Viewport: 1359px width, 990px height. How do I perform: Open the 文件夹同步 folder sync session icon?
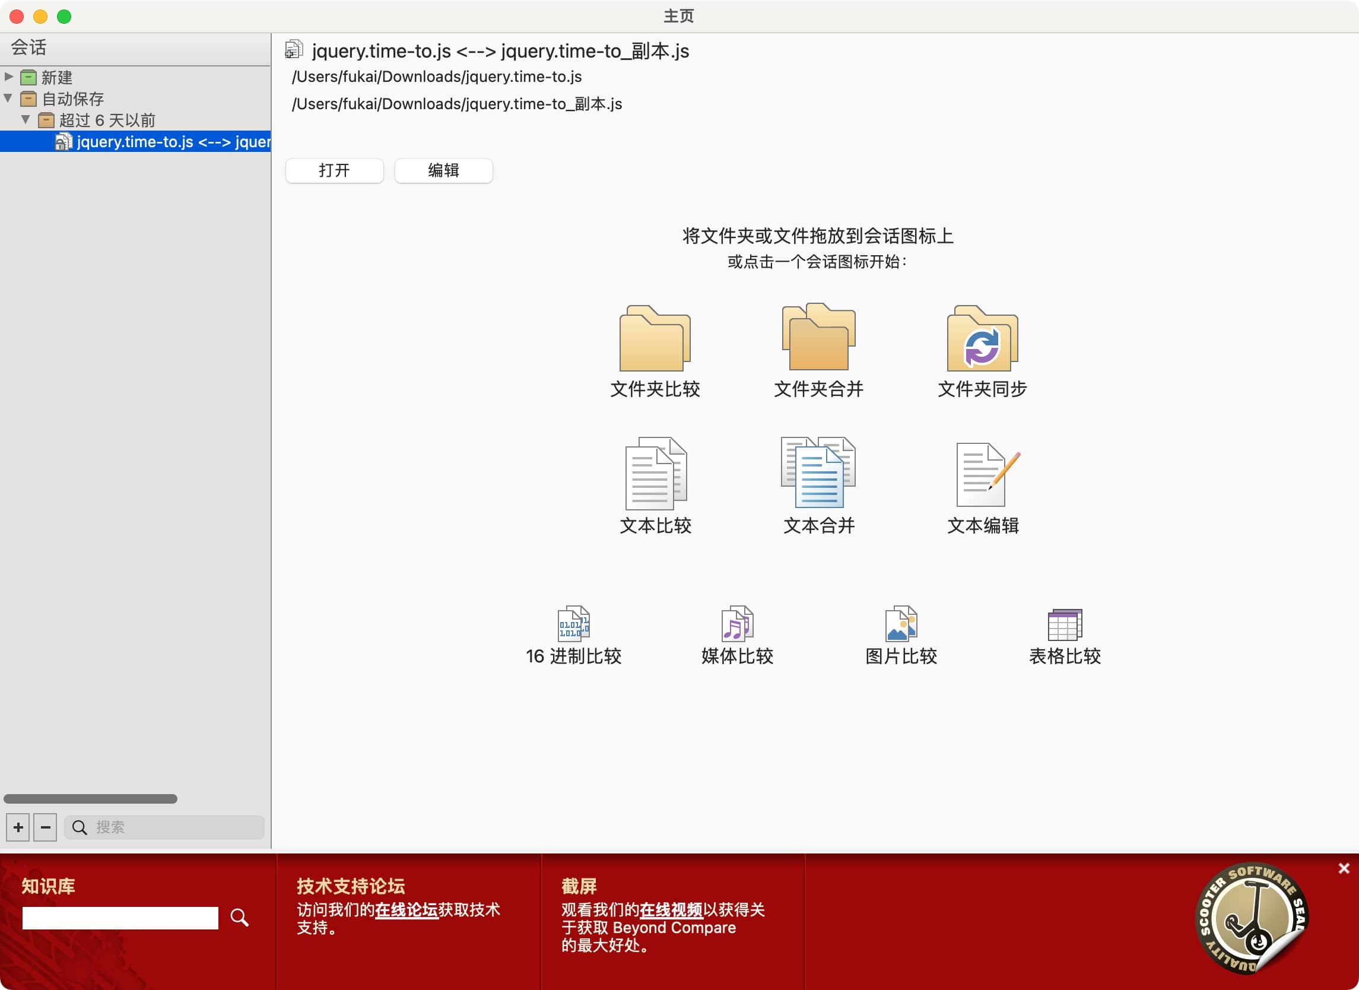pos(982,338)
